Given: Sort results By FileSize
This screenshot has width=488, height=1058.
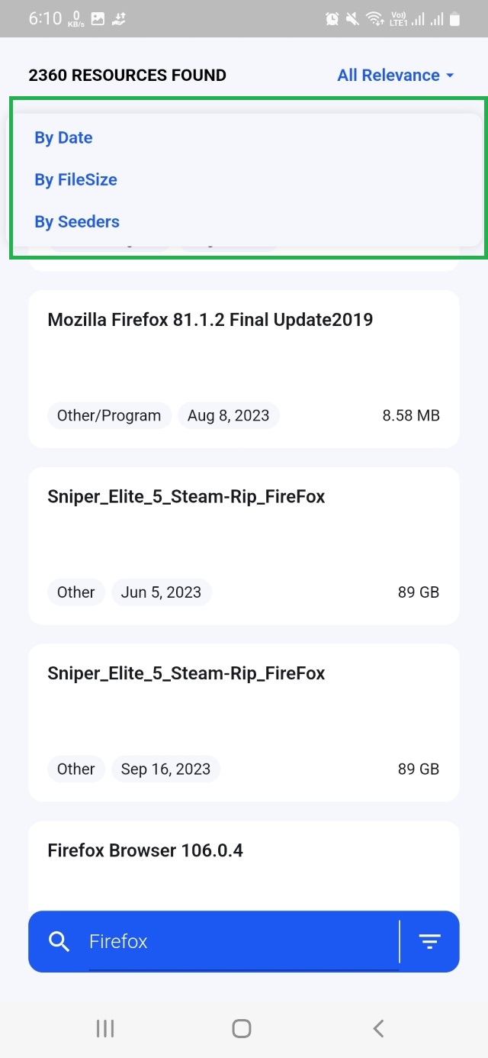Looking at the screenshot, I should (75, 180).
